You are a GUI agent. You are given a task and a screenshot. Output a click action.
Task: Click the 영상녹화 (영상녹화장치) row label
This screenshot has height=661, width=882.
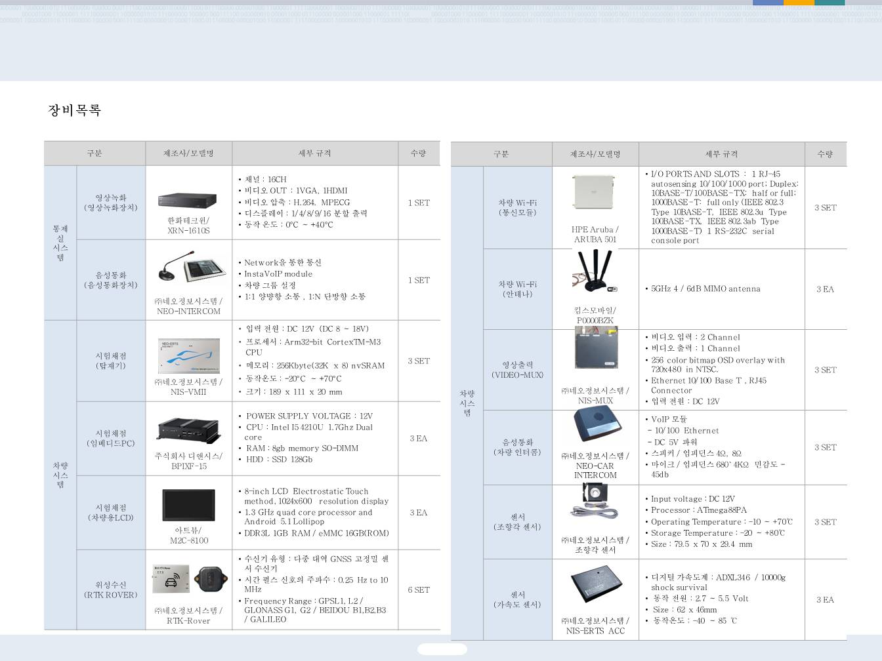point(111,203)
